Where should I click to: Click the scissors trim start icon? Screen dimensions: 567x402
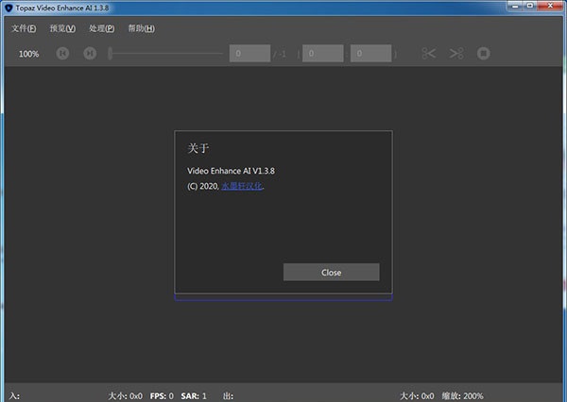click(x=429, y=54)
